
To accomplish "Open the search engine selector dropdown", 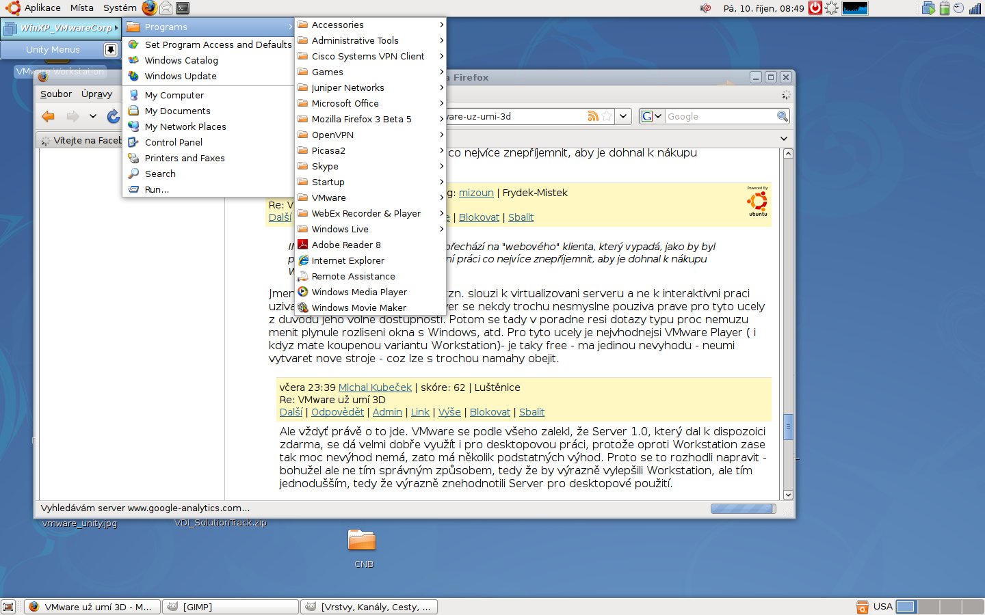I will (x=652, y=116).
